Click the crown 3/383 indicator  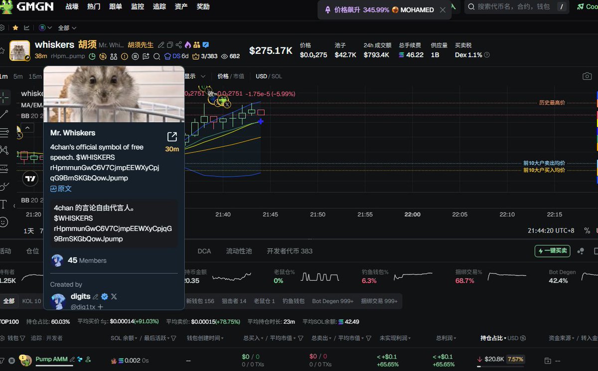(205, 56)
